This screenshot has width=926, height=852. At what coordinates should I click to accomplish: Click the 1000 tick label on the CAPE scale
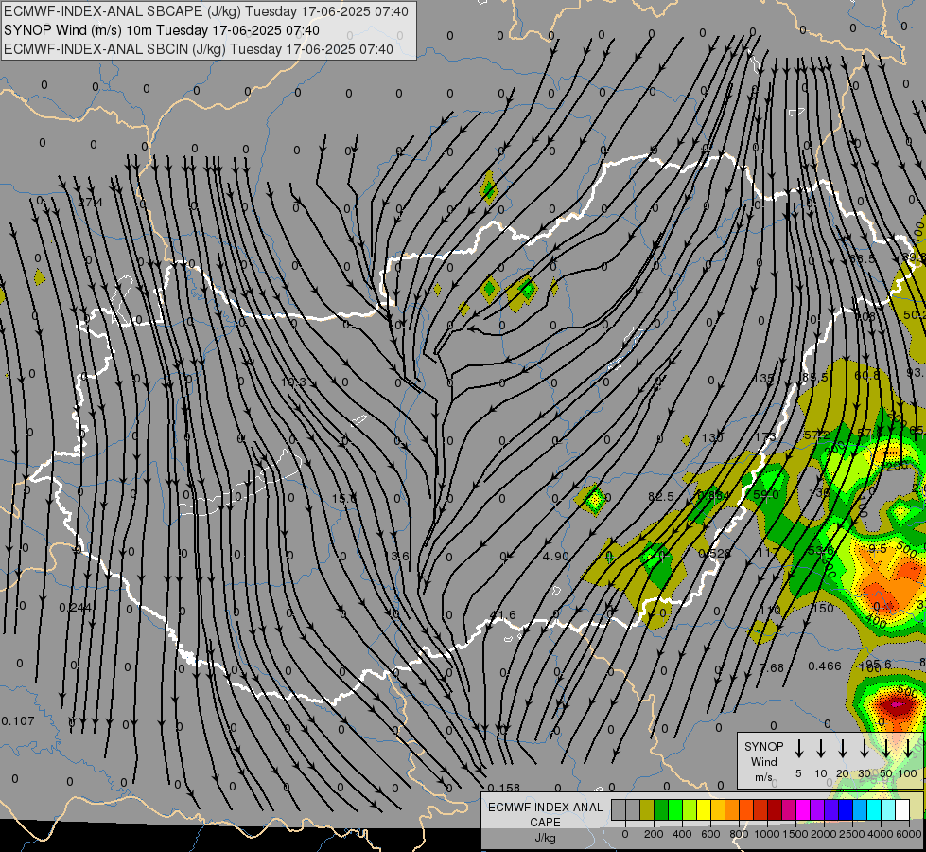[x=767, y=834]
